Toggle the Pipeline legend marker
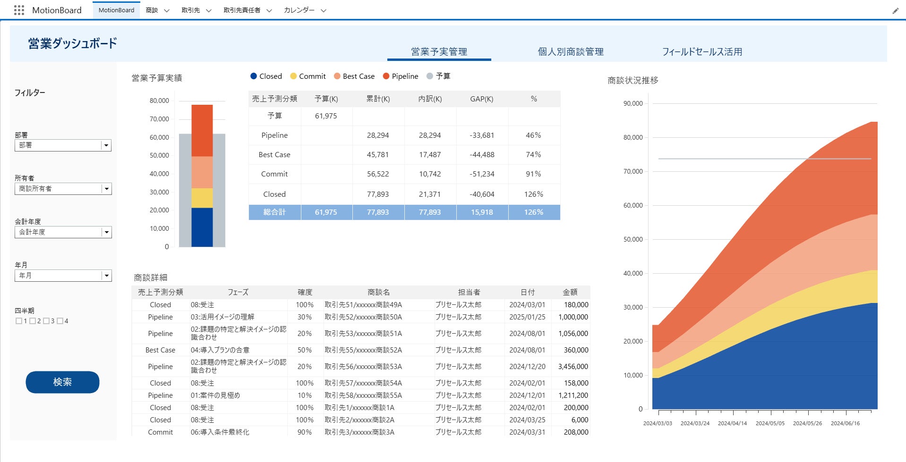 pyautogui.click(x=386, y=76)
